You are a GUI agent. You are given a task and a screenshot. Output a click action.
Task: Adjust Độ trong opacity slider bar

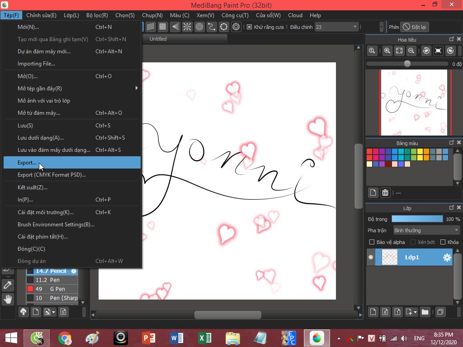coord(417,219)
